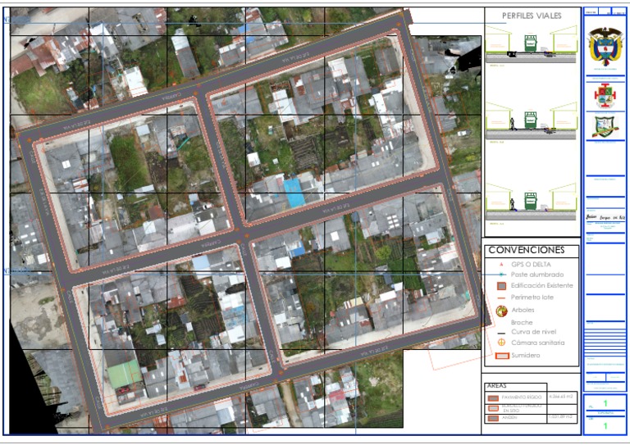Click the Colombia coat of arms emblem
The width and height of the screenshot is (630, 445).
click(x=605, y=46)
